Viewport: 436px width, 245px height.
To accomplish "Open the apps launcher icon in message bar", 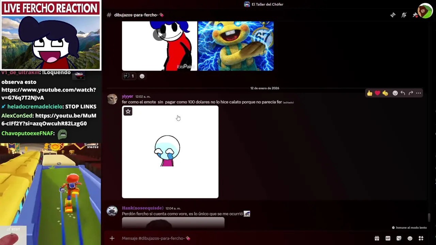I will [x=421, y=238].
